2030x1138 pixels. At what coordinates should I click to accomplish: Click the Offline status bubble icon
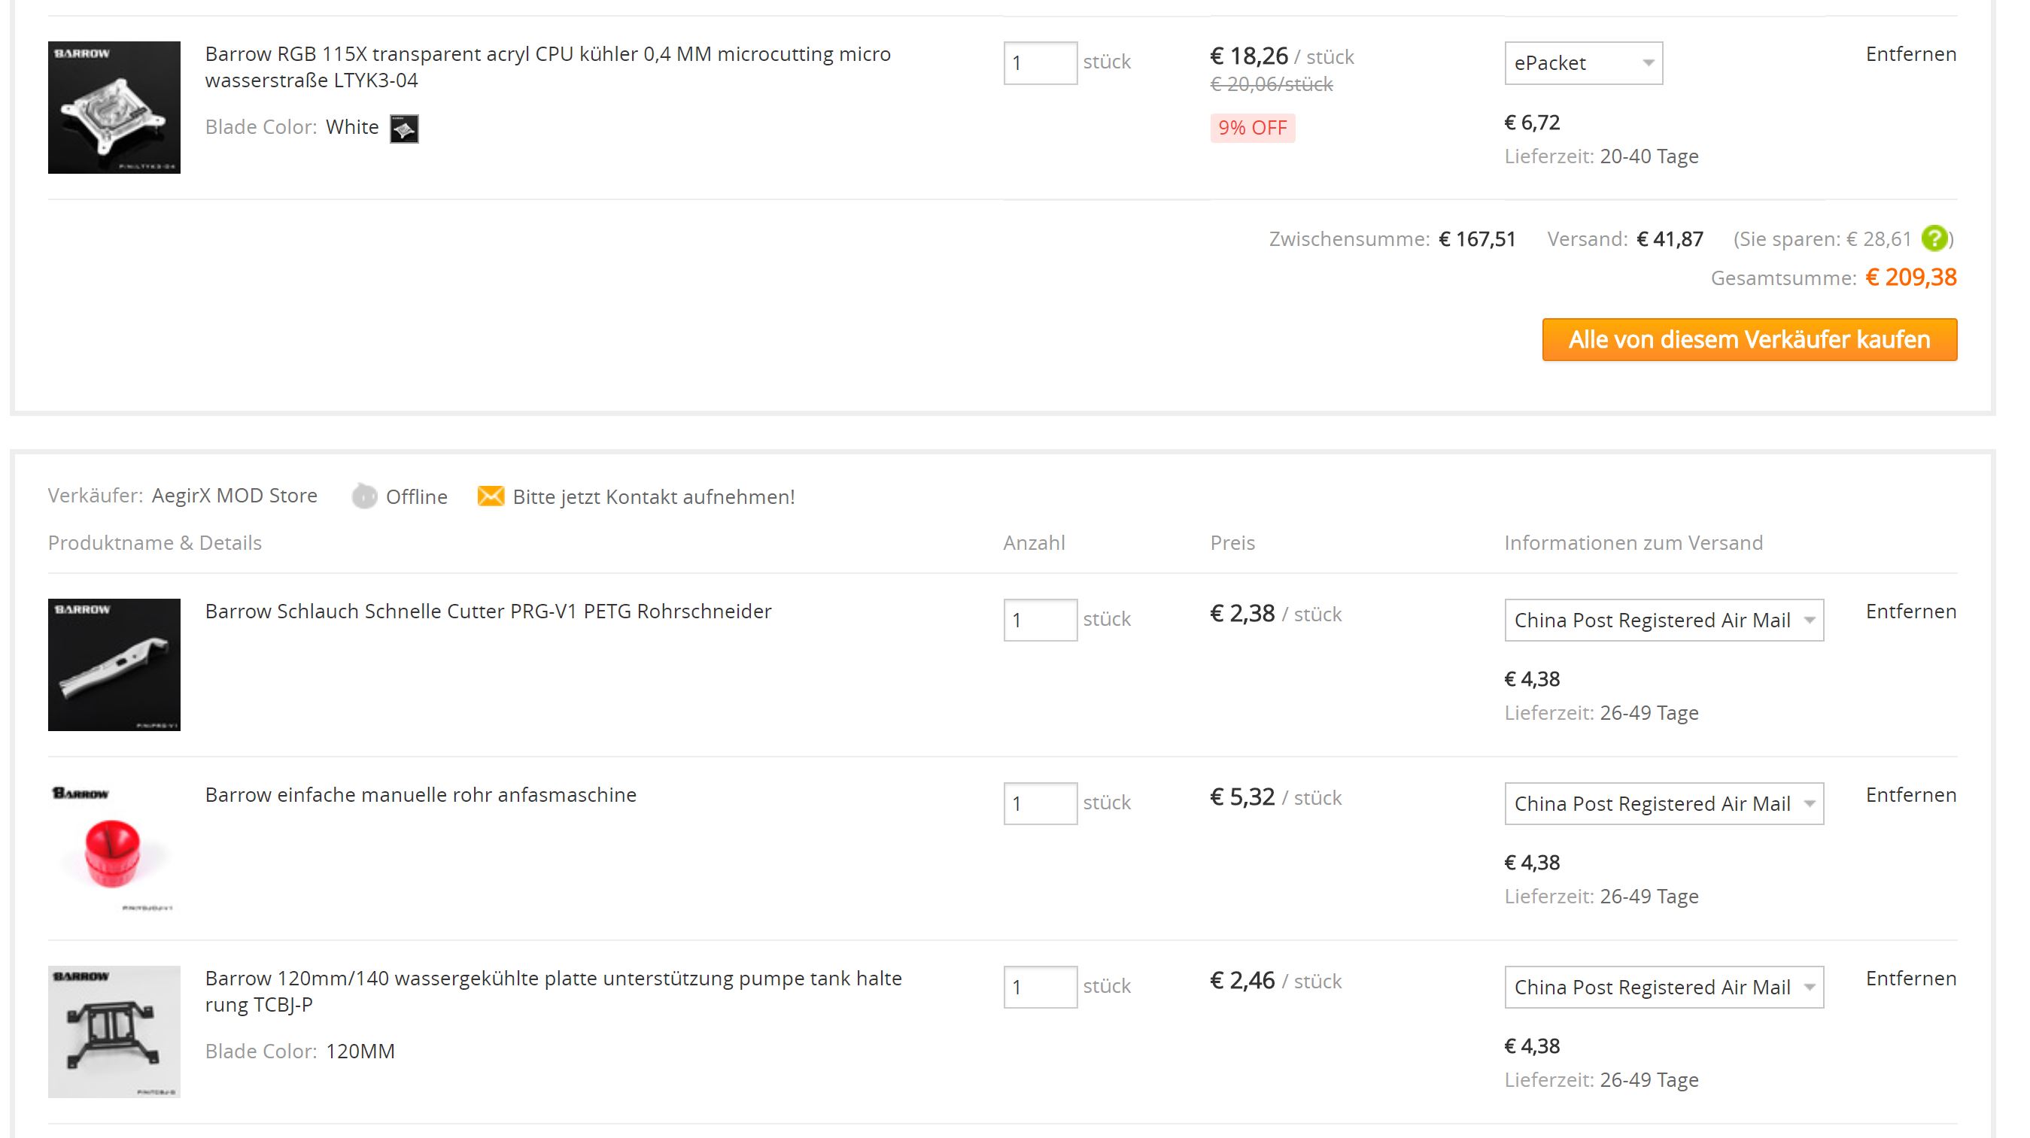coord(364,496)
